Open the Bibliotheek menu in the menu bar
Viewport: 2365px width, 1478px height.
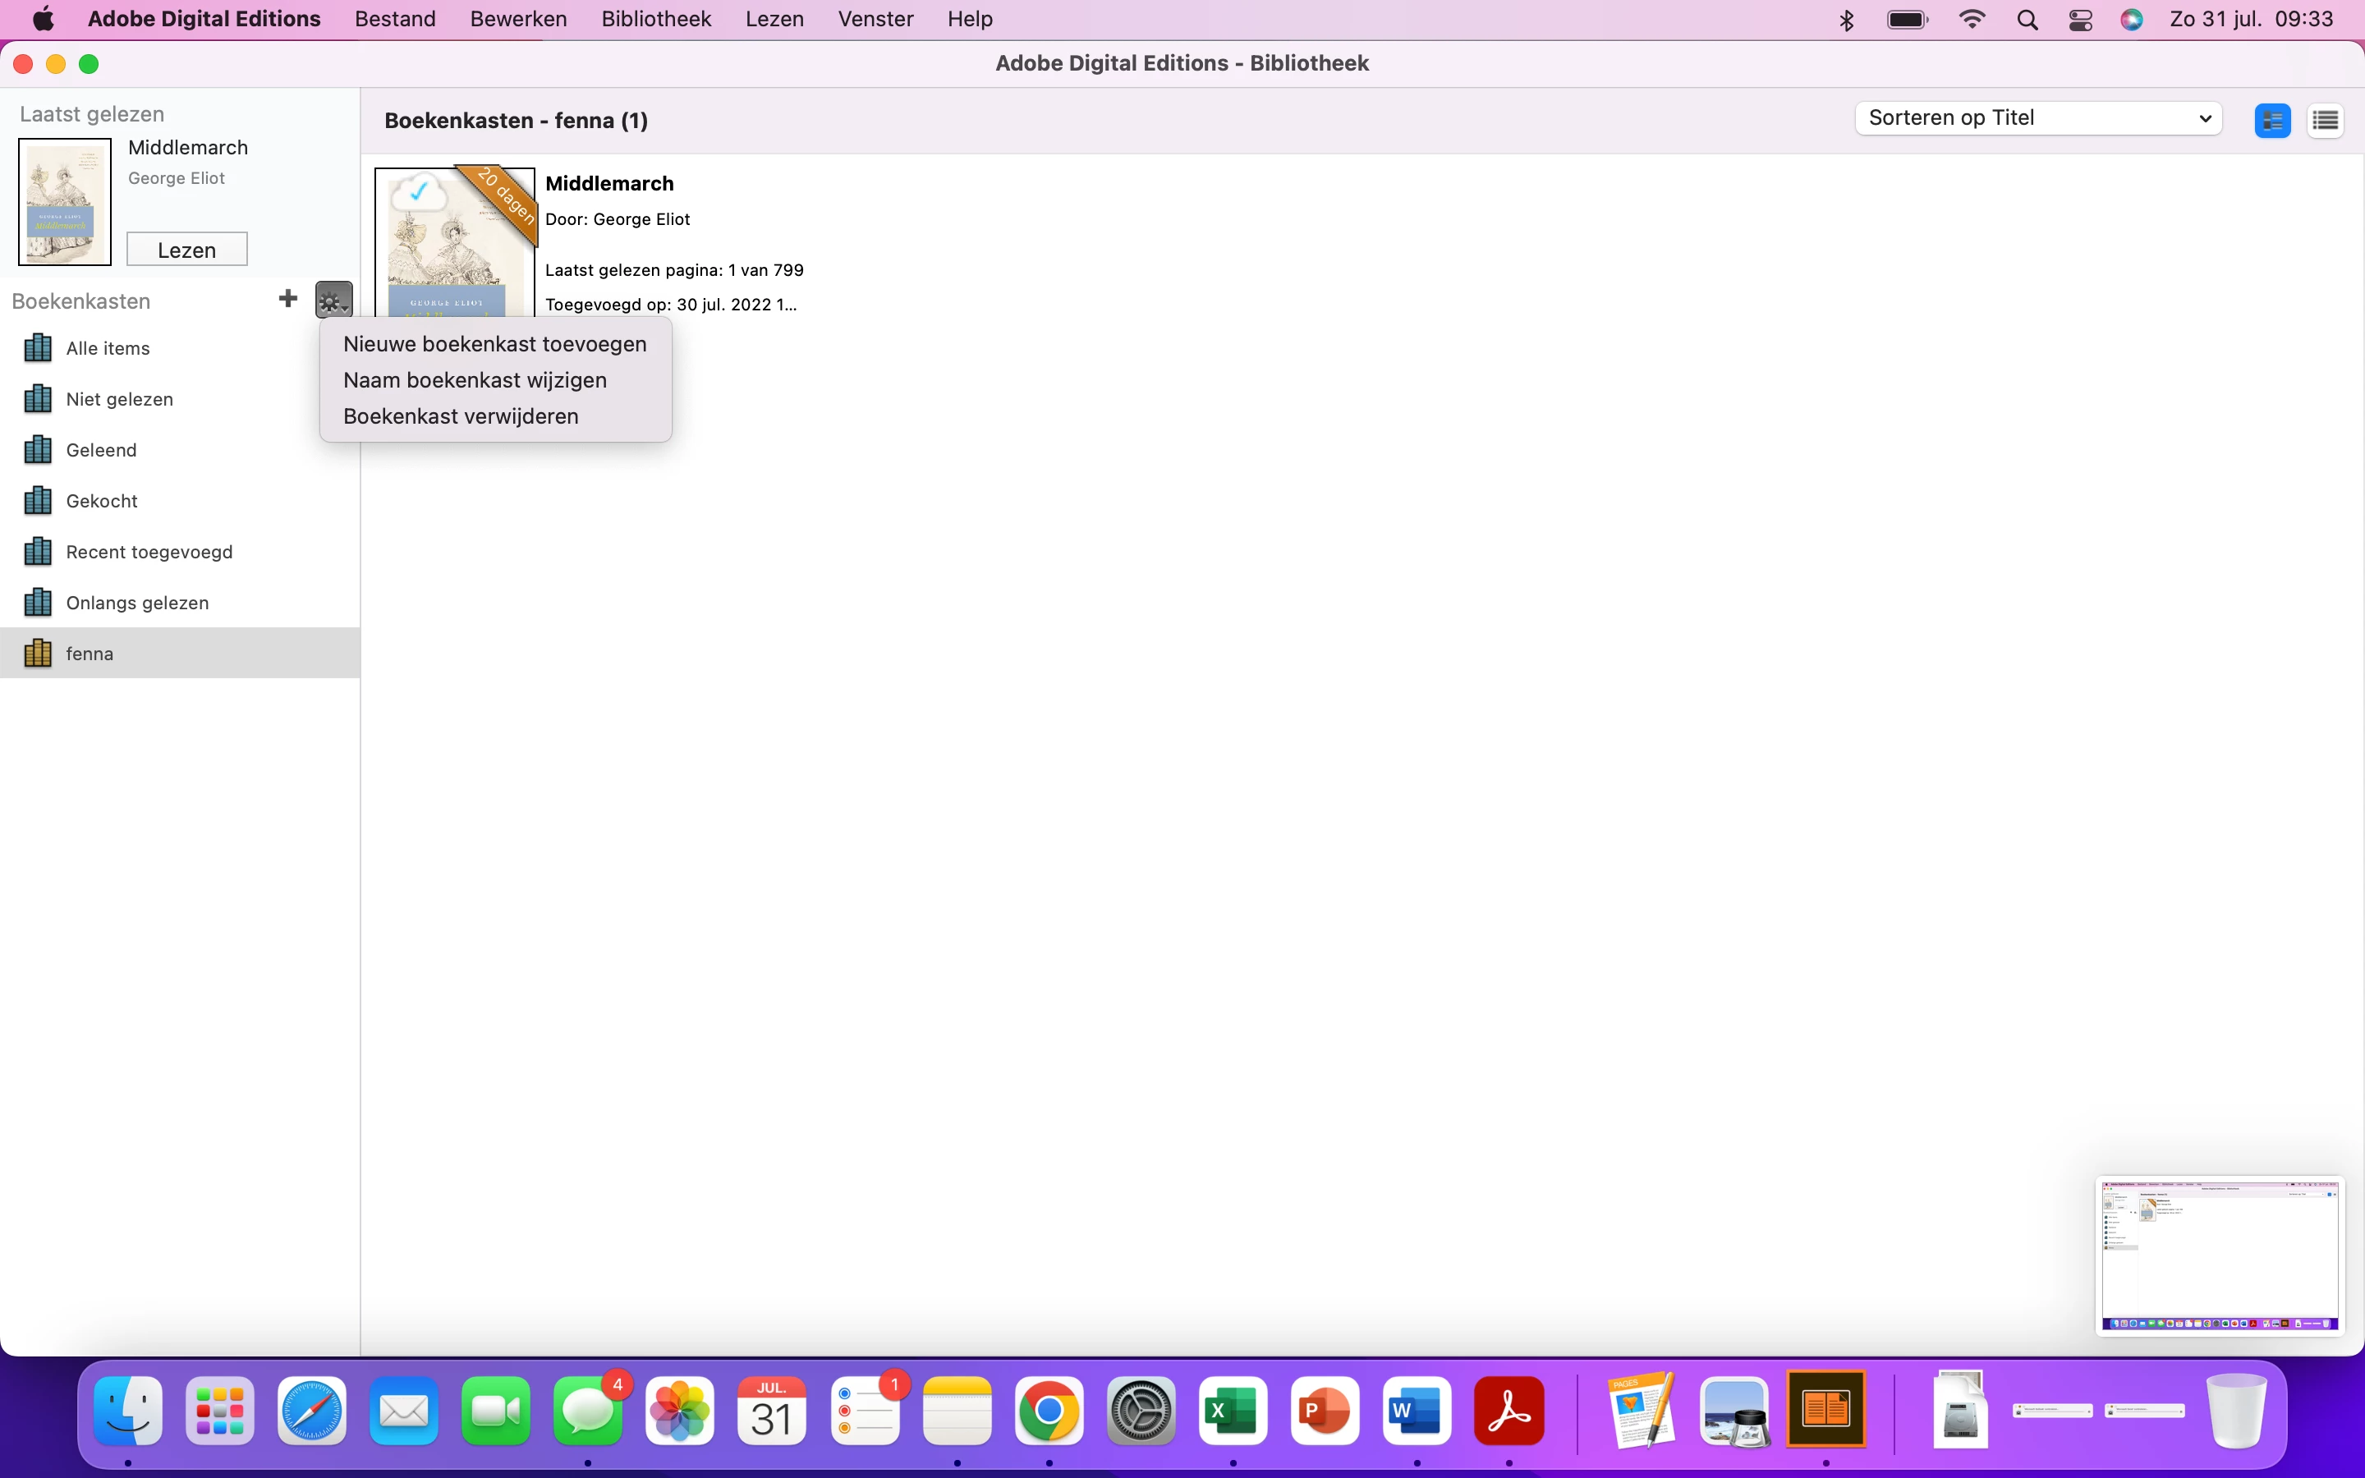(x=656, y=19)
